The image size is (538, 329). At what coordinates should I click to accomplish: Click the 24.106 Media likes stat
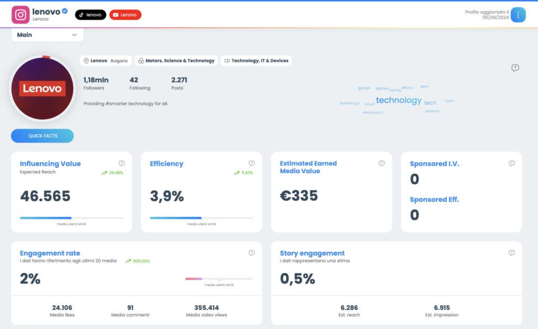coord(62,311)
